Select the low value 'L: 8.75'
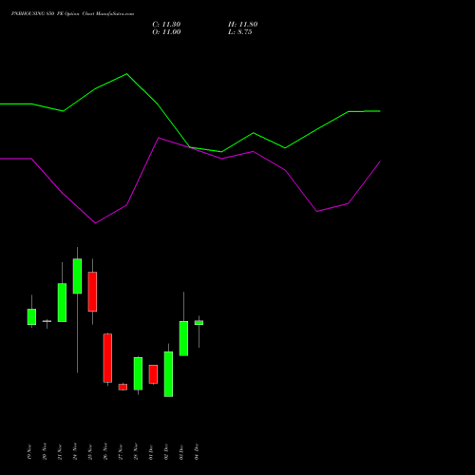 [240, 32]
